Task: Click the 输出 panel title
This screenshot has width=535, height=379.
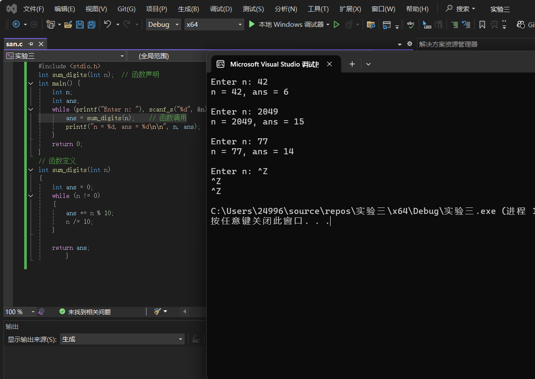Action: (x=12, y=326)
